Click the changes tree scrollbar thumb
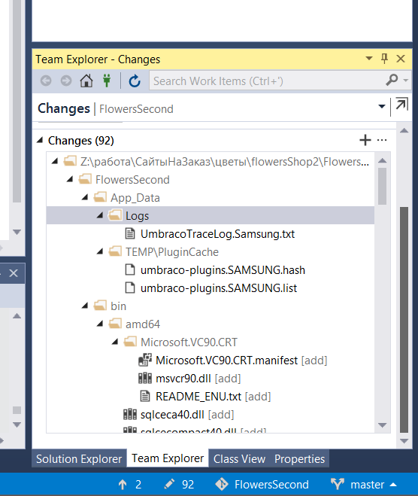Screen dimensions: 418x496 coord(383,186)
